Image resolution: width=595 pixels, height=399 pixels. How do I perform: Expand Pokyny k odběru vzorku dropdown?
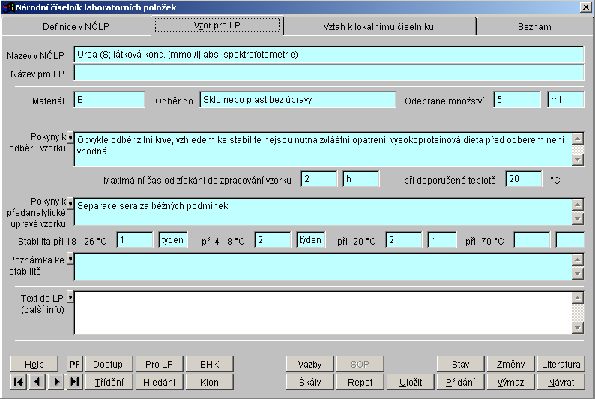(x=70, y=138)
